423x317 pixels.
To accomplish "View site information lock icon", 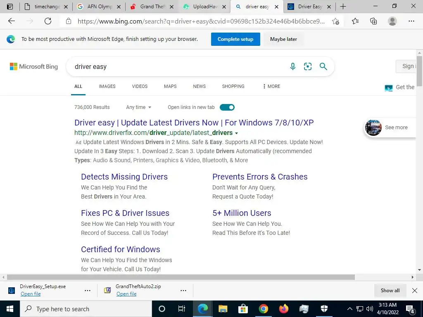I will (69, 21).
